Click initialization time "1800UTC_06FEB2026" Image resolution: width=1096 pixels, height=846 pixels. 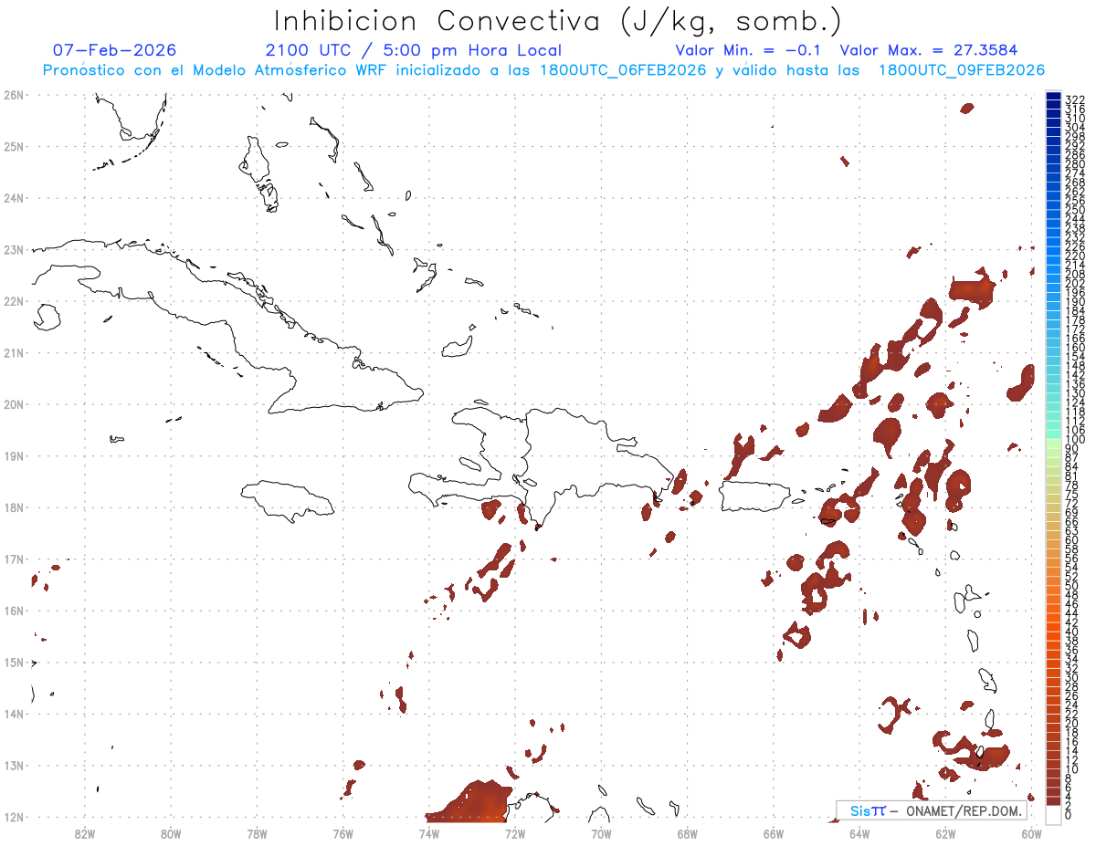tap(623, 70)
